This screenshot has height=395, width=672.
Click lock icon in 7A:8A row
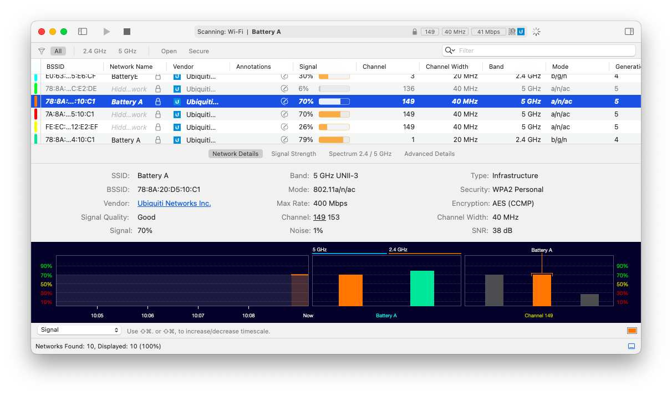coord(158,114)
